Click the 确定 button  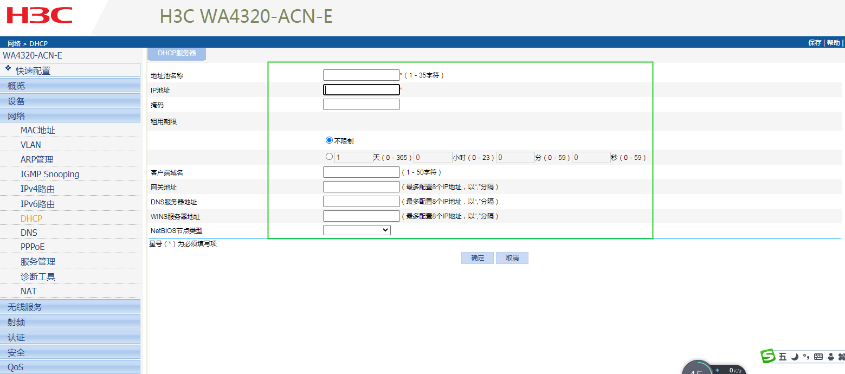pos(478,258)
